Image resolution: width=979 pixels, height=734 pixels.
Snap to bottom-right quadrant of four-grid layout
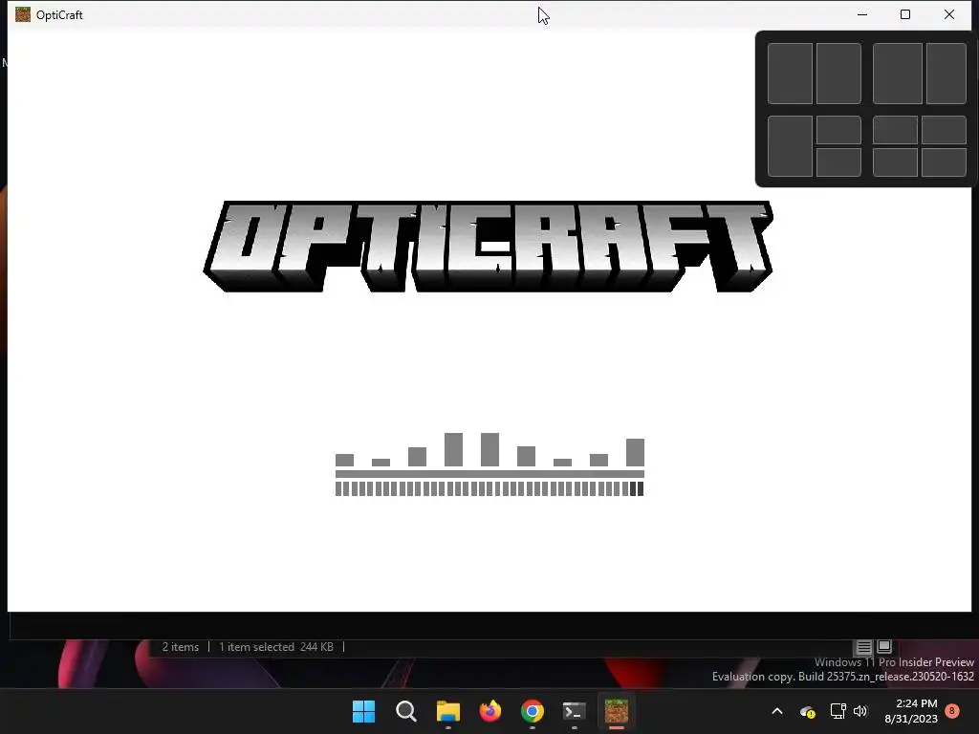tap(944, 162)
